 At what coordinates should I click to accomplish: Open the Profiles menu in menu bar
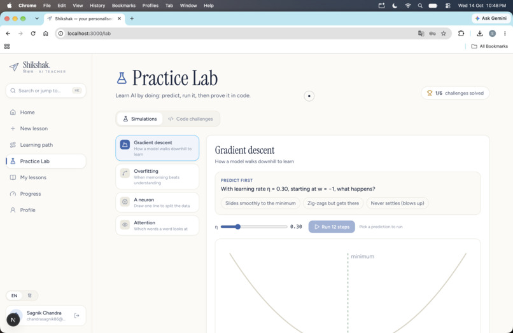click(150, 6)
